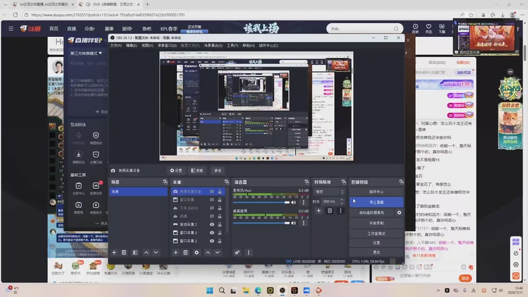Toggle lock on 视频采集设备 source

[x=220, y=191]
